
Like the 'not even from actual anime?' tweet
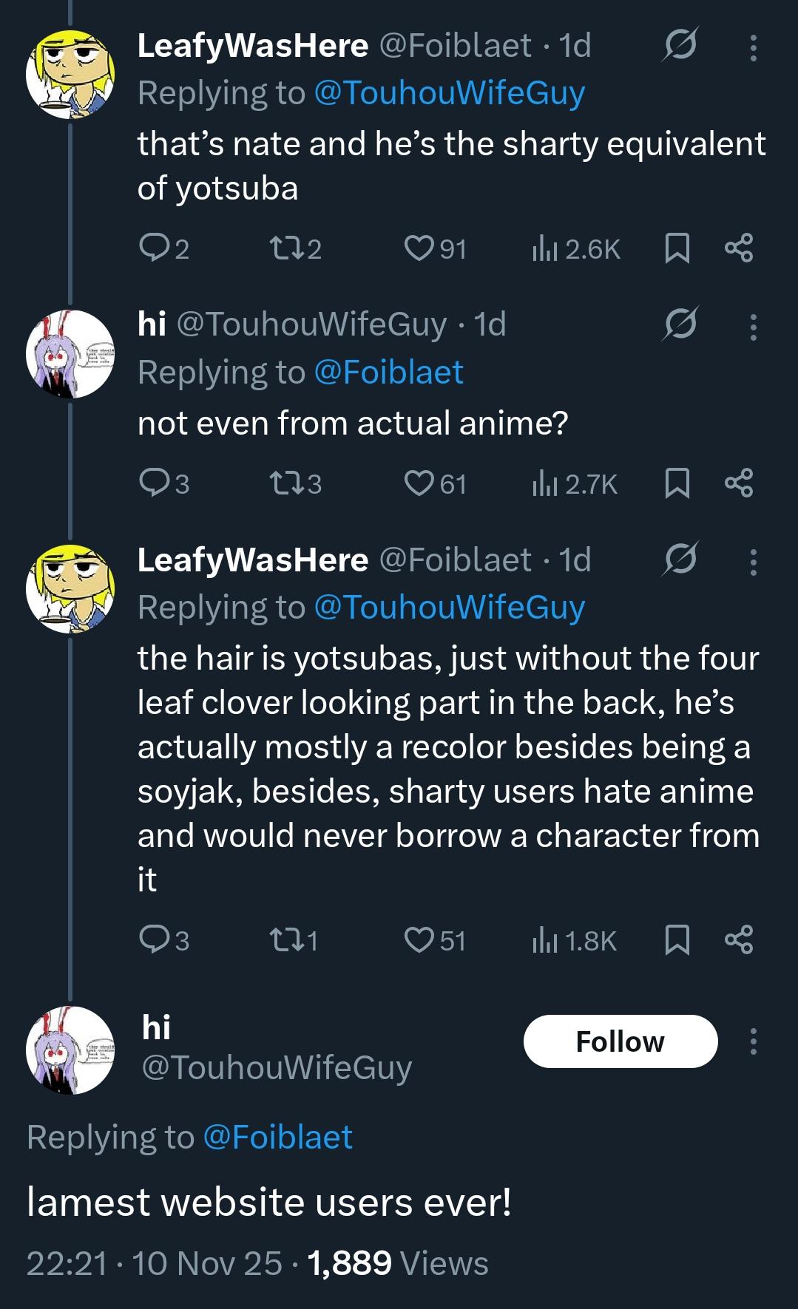[x=418, y=484]
